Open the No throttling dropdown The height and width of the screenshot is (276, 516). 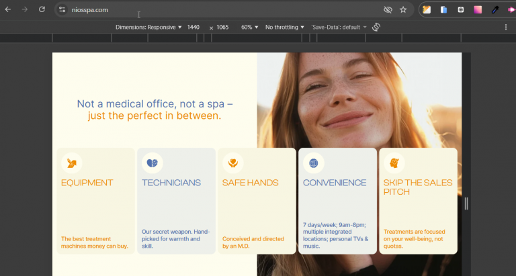pos(284,27)
